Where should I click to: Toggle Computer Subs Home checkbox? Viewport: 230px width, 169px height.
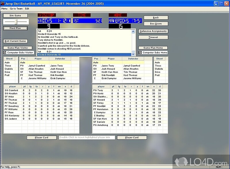[140, 53]
